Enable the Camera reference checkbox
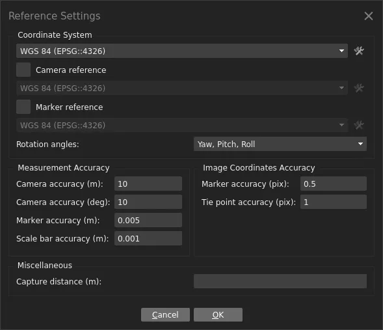Image resolution: width=383 pixels, height=330 pixels. [x=23, y=70]
